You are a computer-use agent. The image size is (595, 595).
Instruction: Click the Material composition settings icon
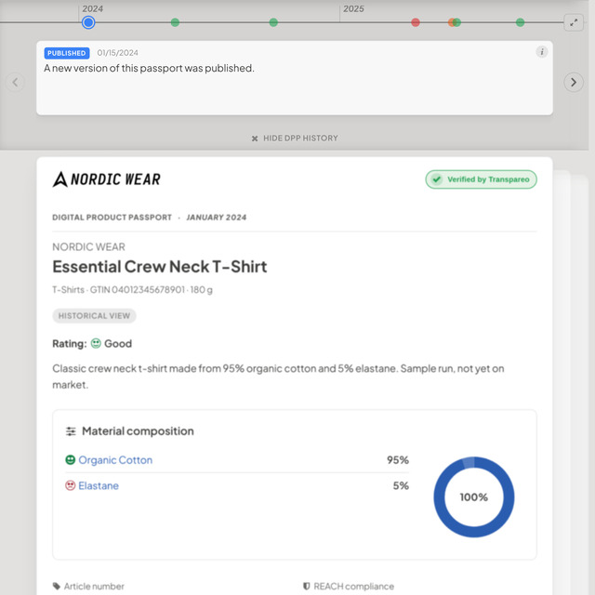tap(71, 431)
